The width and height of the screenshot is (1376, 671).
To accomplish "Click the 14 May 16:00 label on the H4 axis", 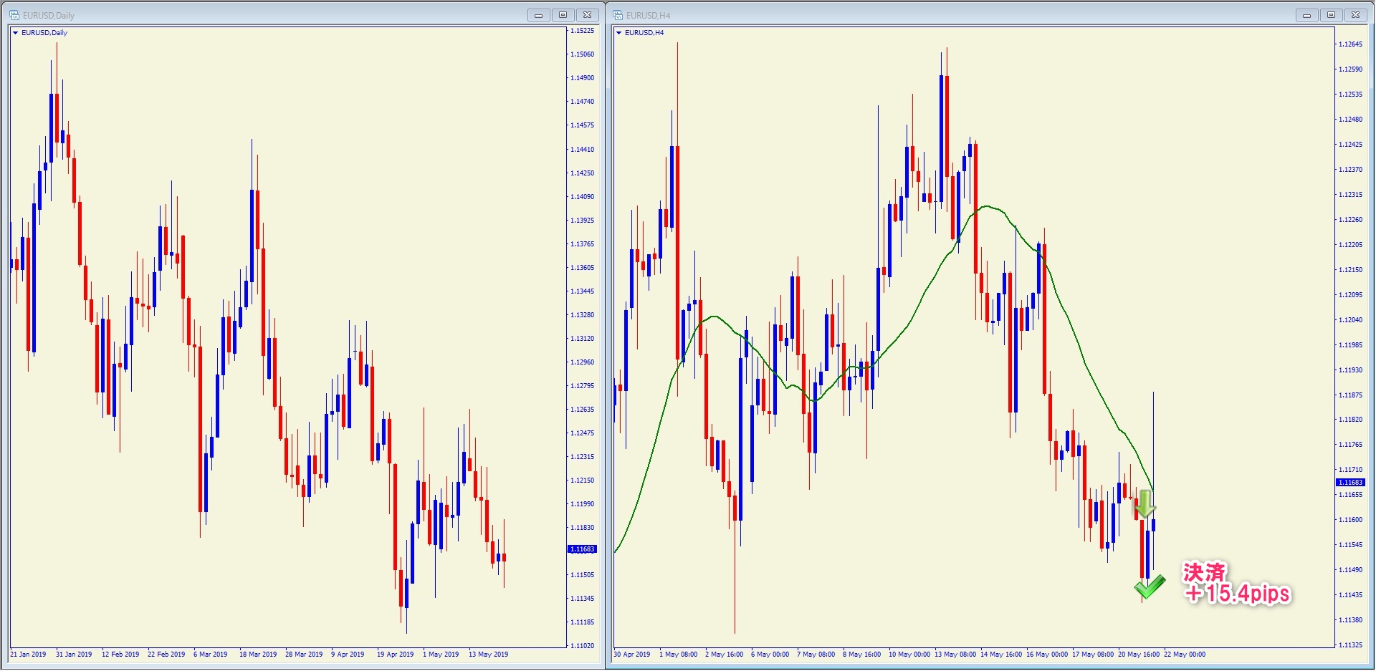I will [1001, 655].
